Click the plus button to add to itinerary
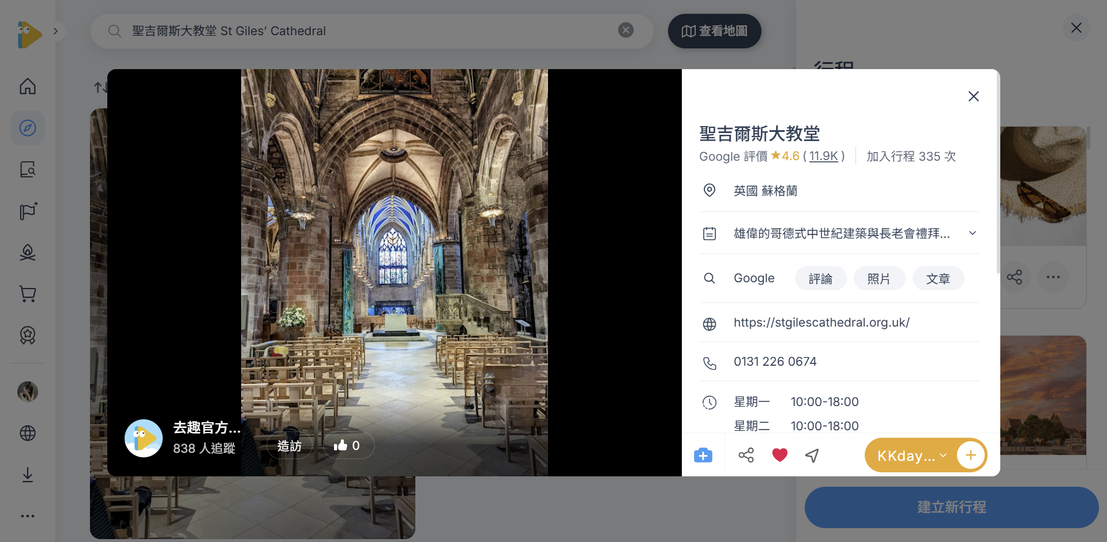 pyautogui.click(x=971, y=456)
